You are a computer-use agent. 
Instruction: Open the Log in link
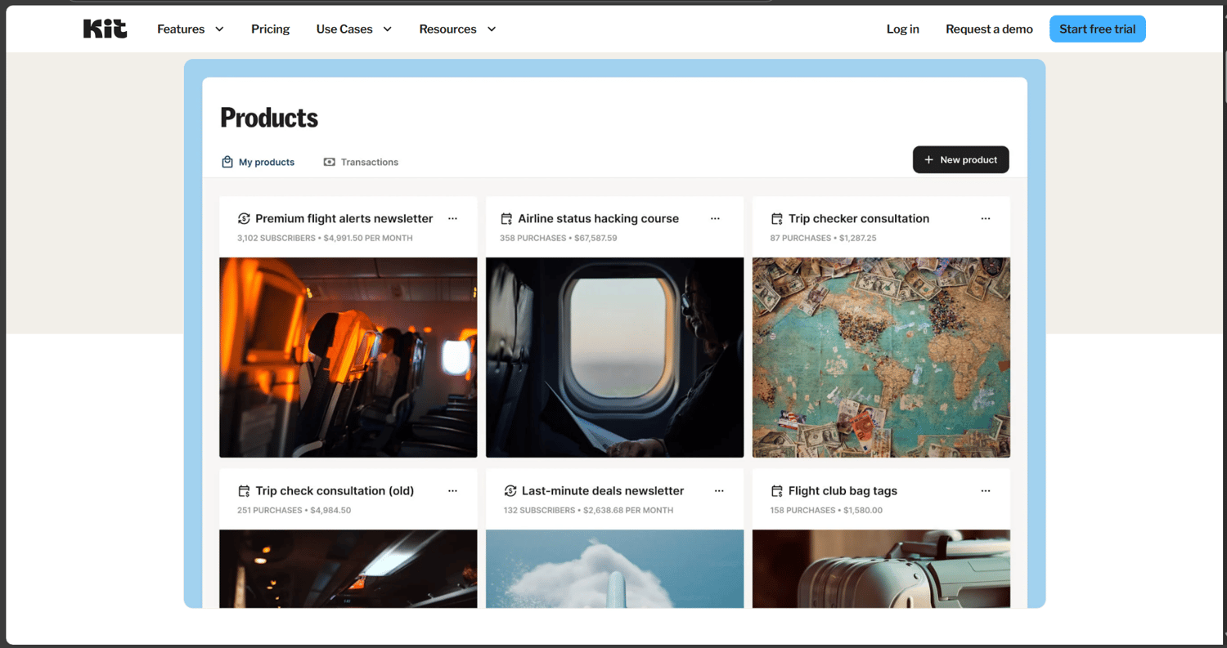click(902, 29)
